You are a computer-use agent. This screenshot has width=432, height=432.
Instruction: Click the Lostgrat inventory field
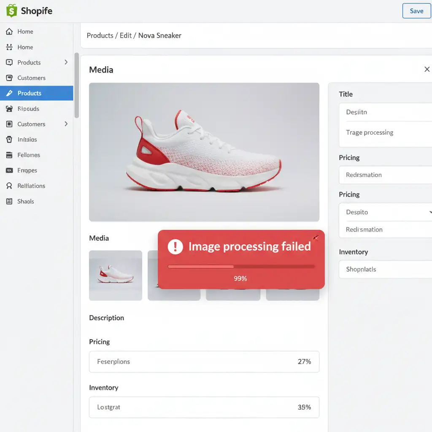pos(204,407)
